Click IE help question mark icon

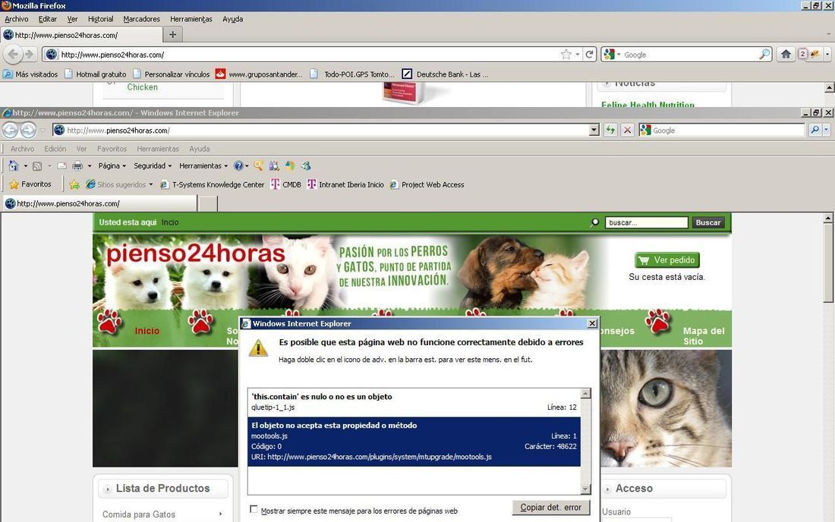(238, 166)
